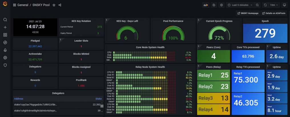Open the search icon in the sidebar
Screen dimensions: 290x117
point(5,20)
